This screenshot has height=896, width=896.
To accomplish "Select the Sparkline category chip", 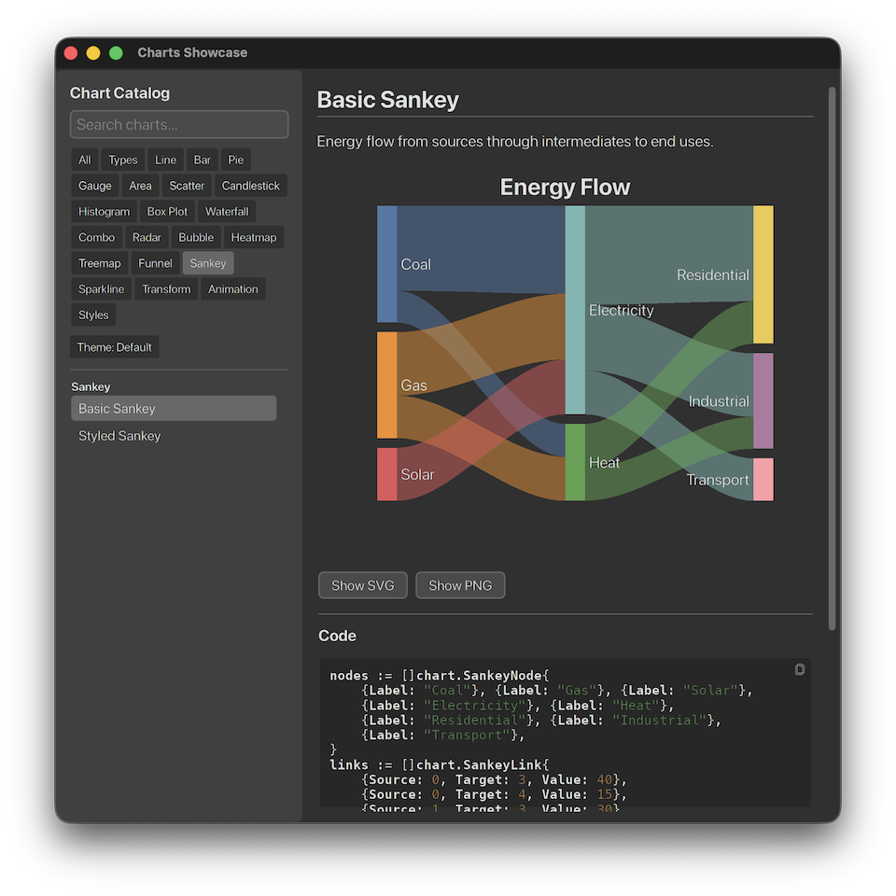I will (101, 289).
